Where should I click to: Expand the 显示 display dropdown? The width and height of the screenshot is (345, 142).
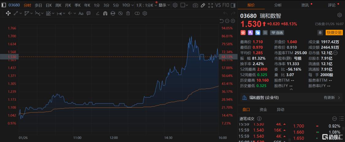click(x=164, y=5)
